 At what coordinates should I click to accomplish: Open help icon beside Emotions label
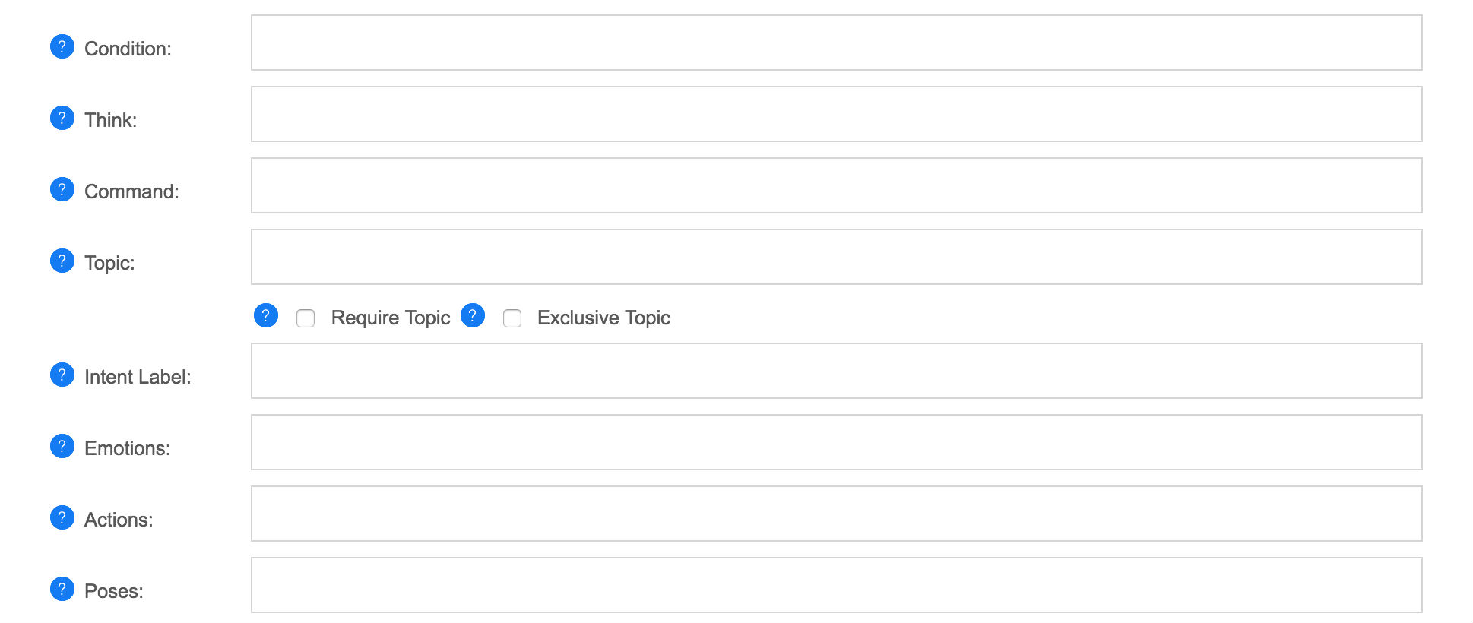click(x=62, y=447)
